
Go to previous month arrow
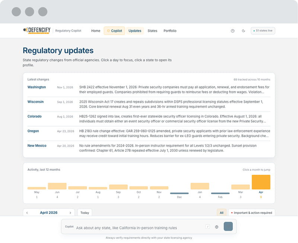27,213
